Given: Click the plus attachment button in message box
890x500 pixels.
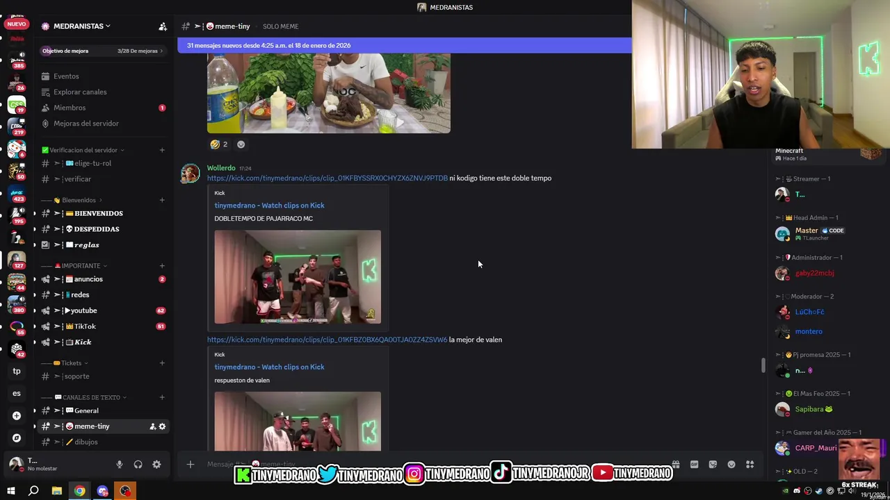Looking at the screenshot, I should point(191,465).
